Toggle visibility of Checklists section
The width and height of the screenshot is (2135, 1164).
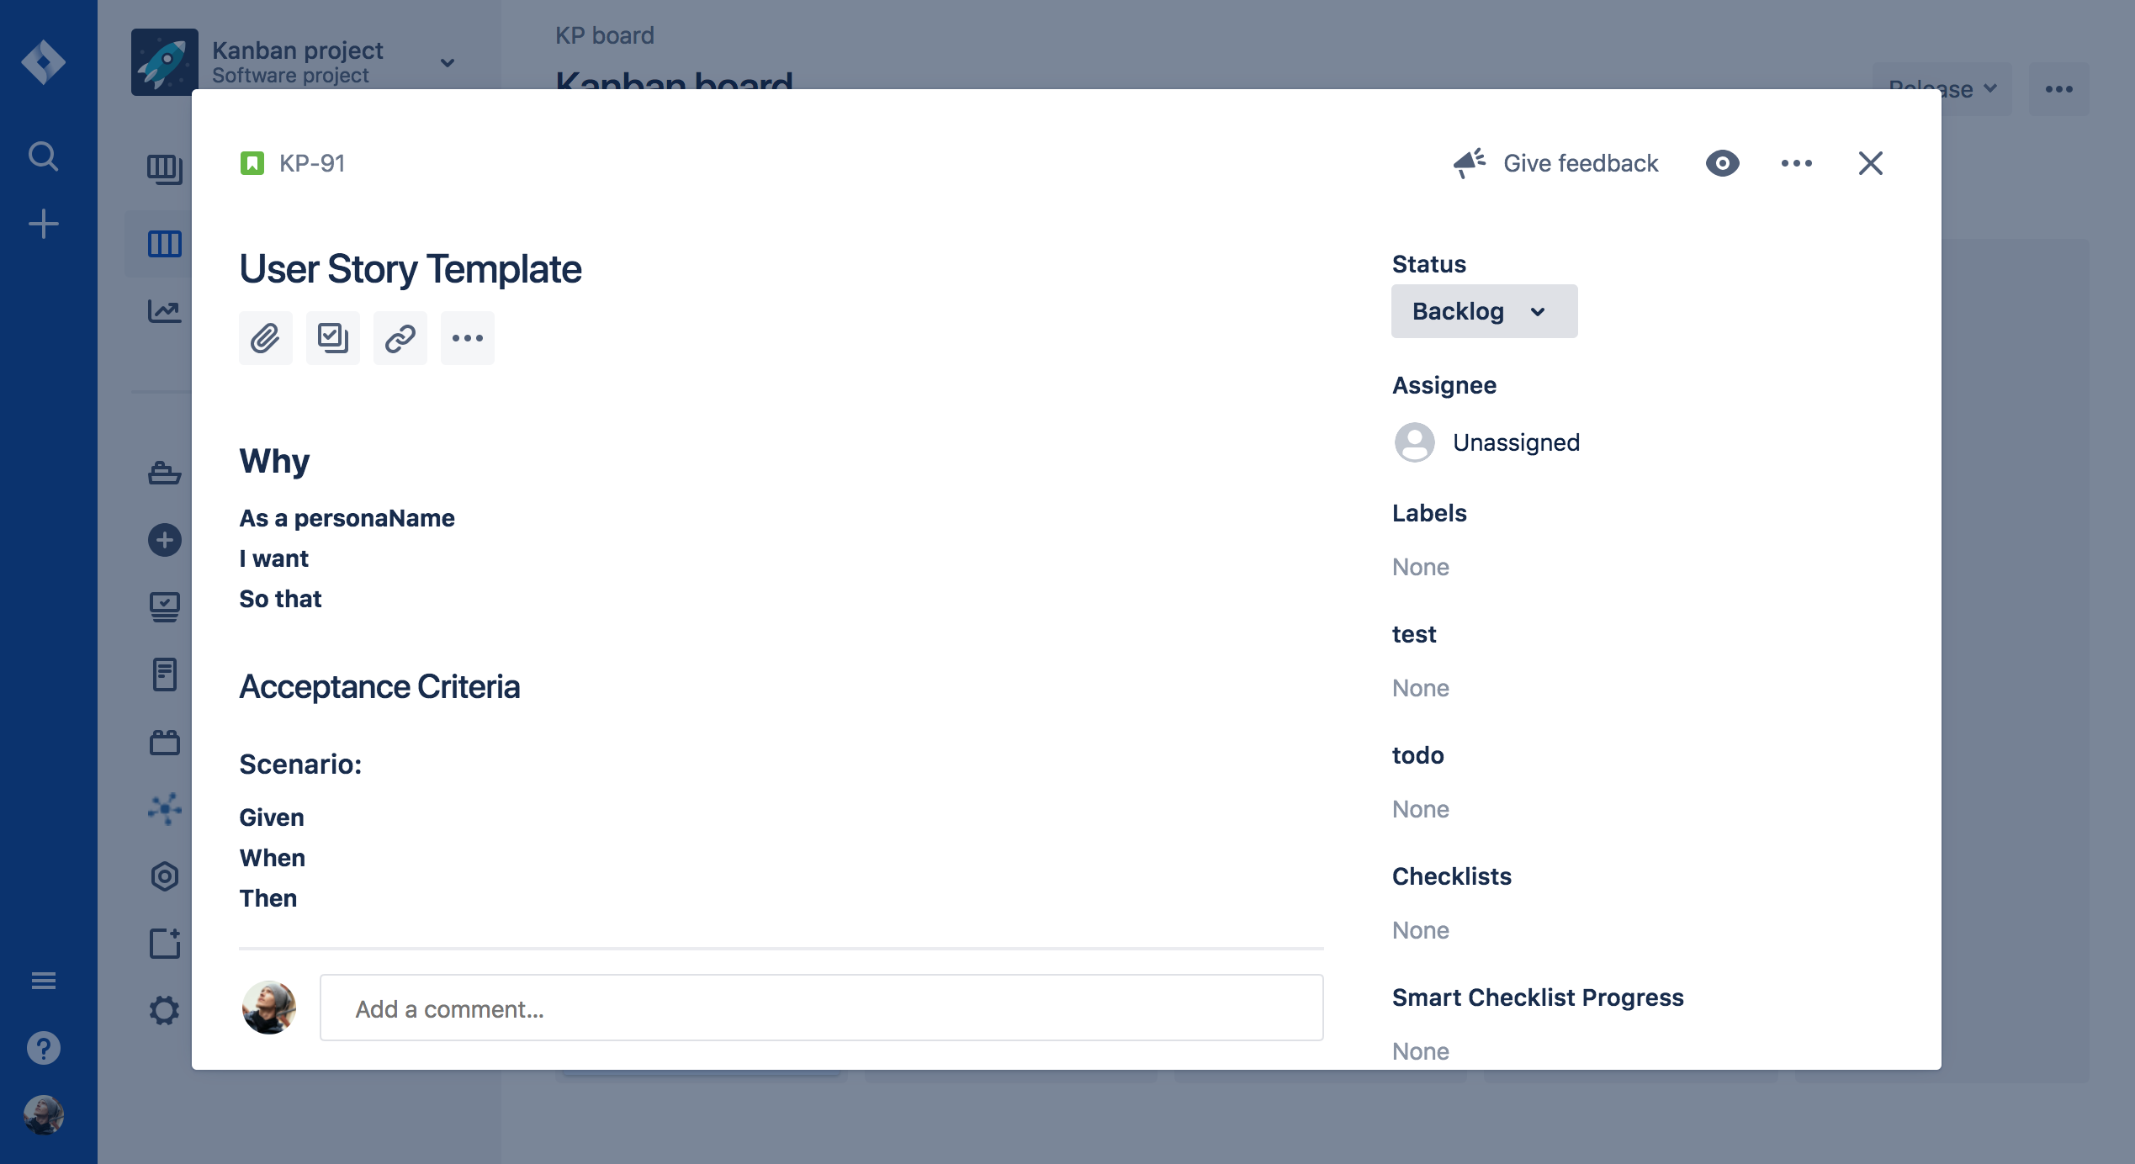(1451, 875)
